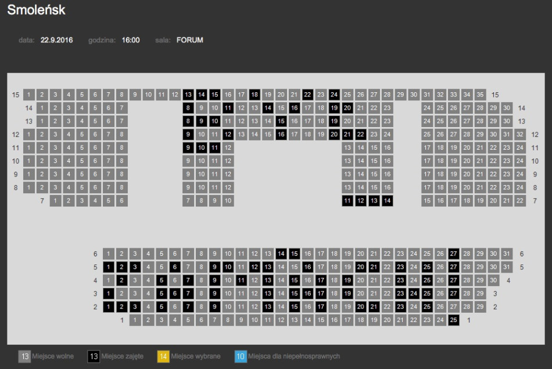Choose free seat 4 in row 5

pyautogui.click(x=148, y=267)
